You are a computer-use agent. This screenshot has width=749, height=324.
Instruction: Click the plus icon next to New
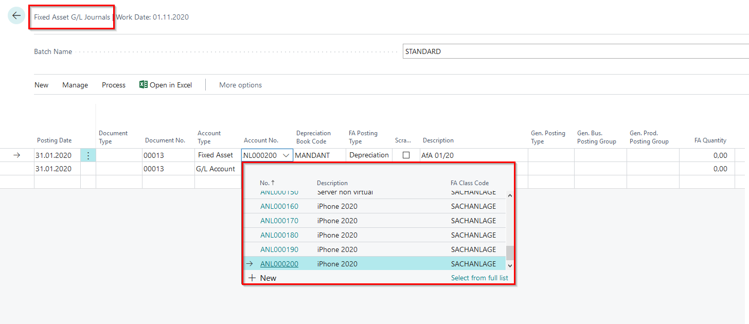click(x=252, y=278)
